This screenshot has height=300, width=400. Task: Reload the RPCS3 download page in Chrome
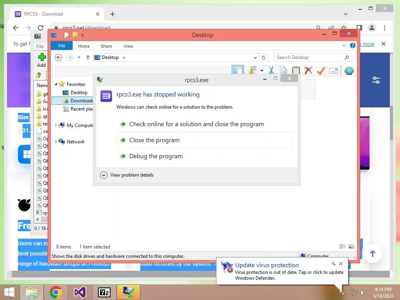[40, 28]
